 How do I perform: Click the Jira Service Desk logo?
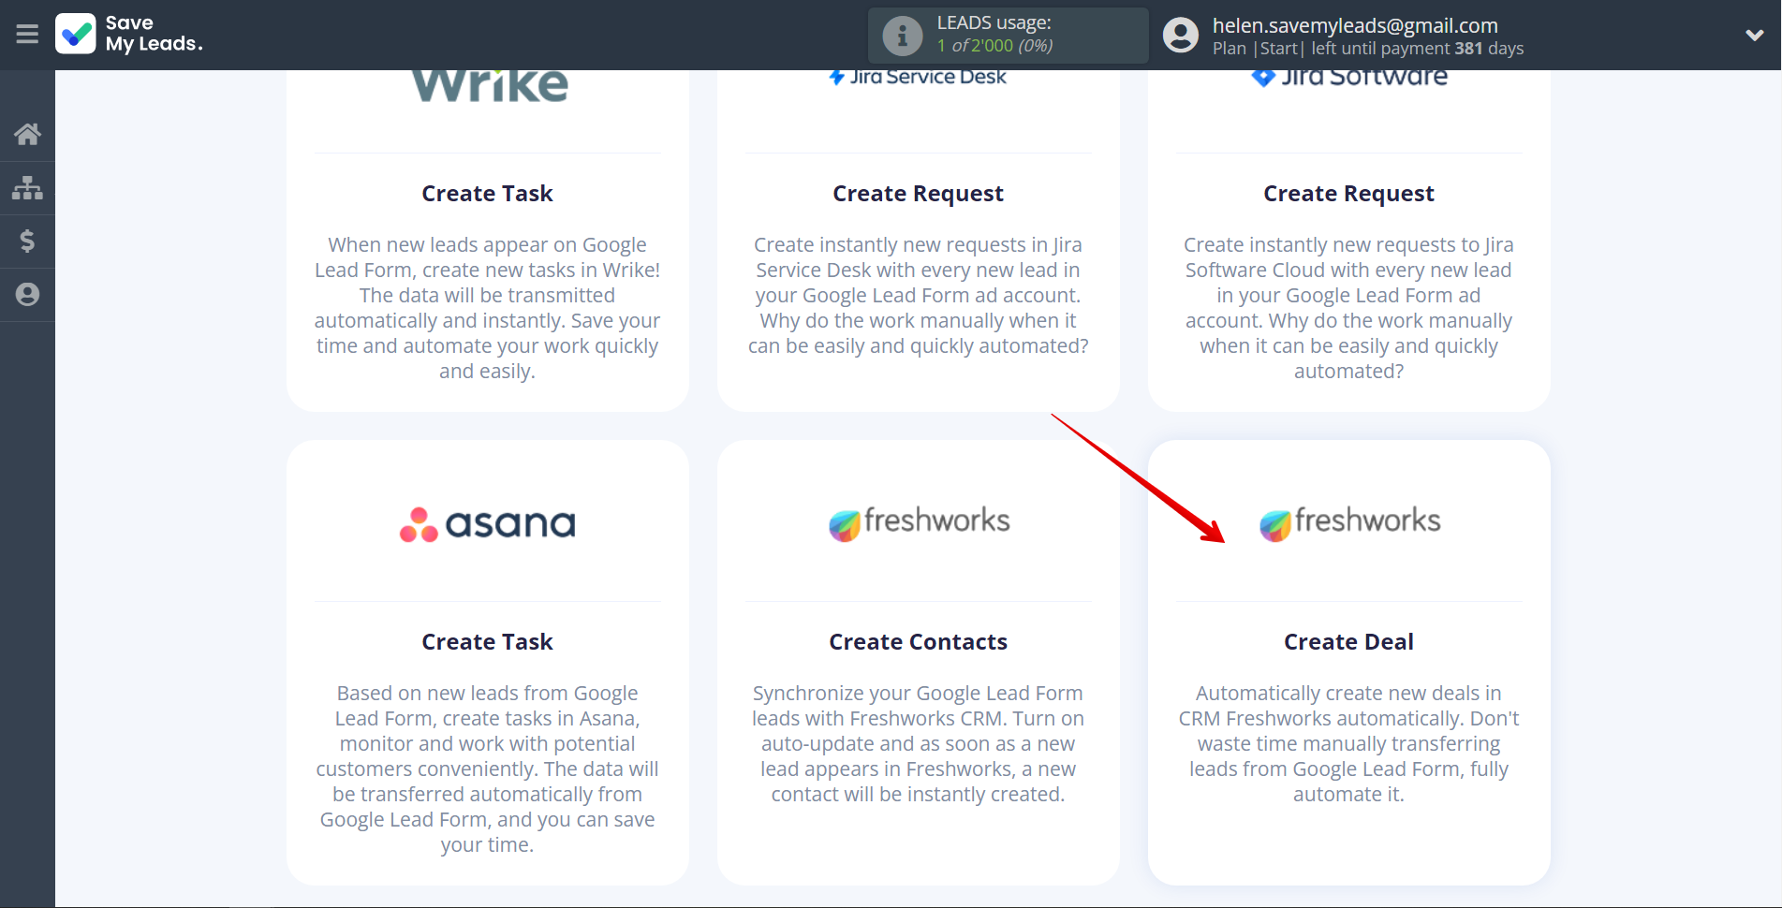(918, 77)
